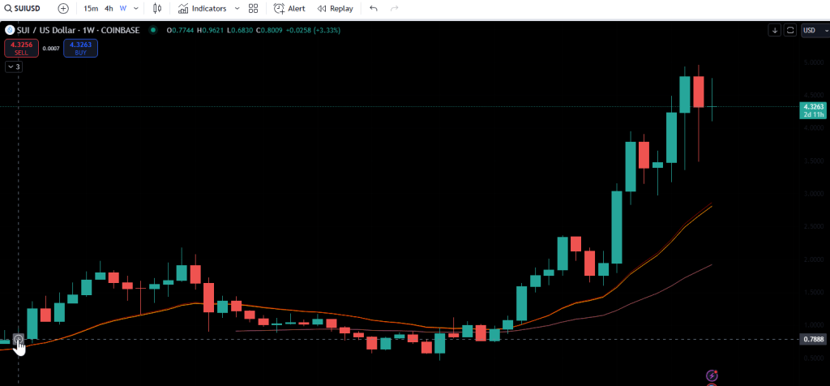Toggle chart maximize with the bracket icon
830x386 pixels.
tap(789, 30)
